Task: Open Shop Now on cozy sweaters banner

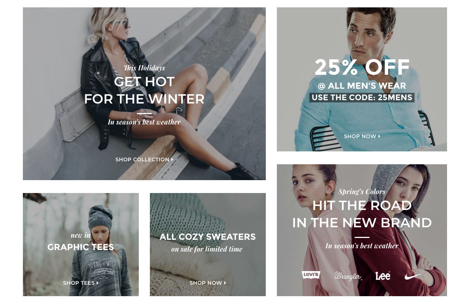Action: [207, 283]
